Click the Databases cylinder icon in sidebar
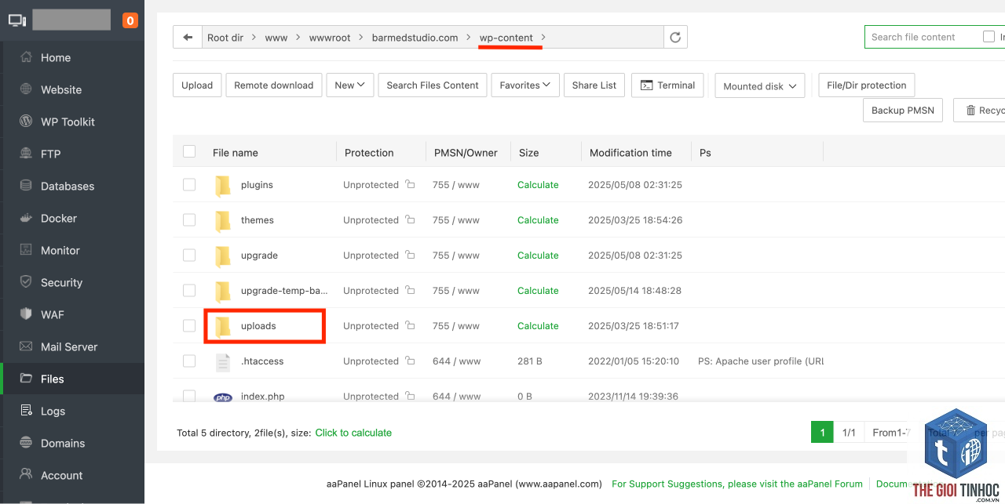The height and width of the screenshot is (504, 1005). pos(26,186)
